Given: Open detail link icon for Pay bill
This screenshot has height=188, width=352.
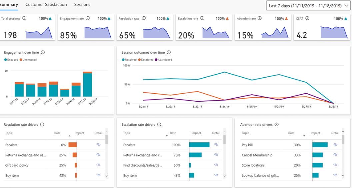Looking at the screenshot, I should [335, 145].
